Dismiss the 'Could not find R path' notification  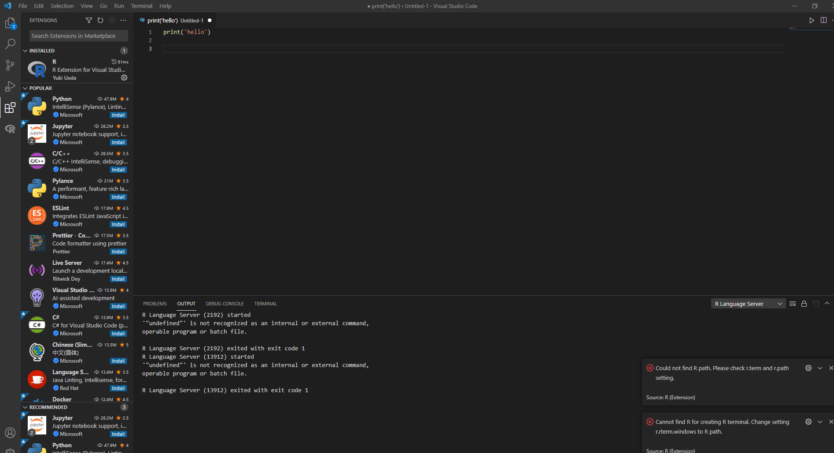(x=831, y=368)
